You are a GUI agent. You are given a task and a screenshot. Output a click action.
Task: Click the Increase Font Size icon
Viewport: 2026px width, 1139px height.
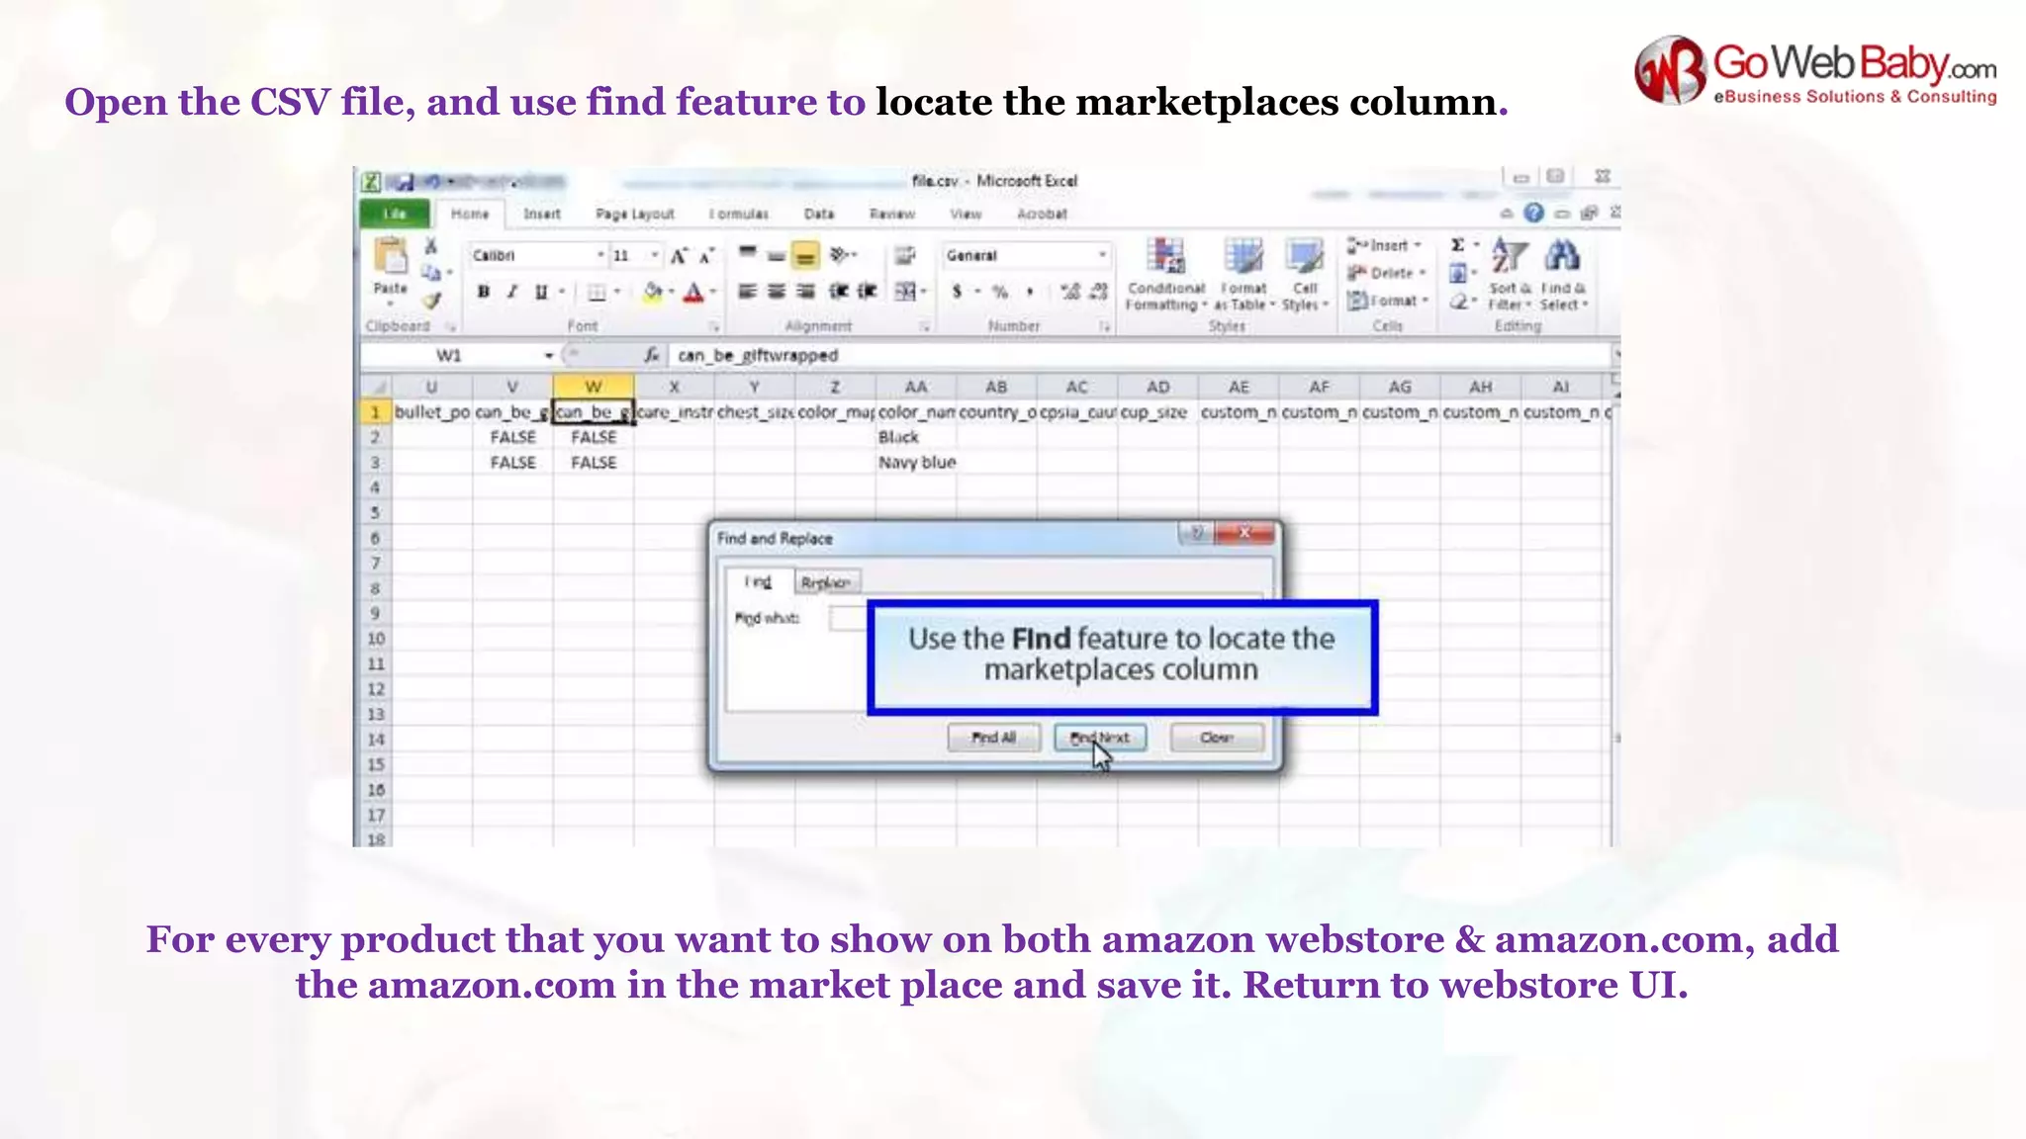pos(679,256)
